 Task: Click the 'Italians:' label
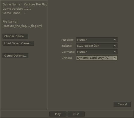click(x=67, y=46)
